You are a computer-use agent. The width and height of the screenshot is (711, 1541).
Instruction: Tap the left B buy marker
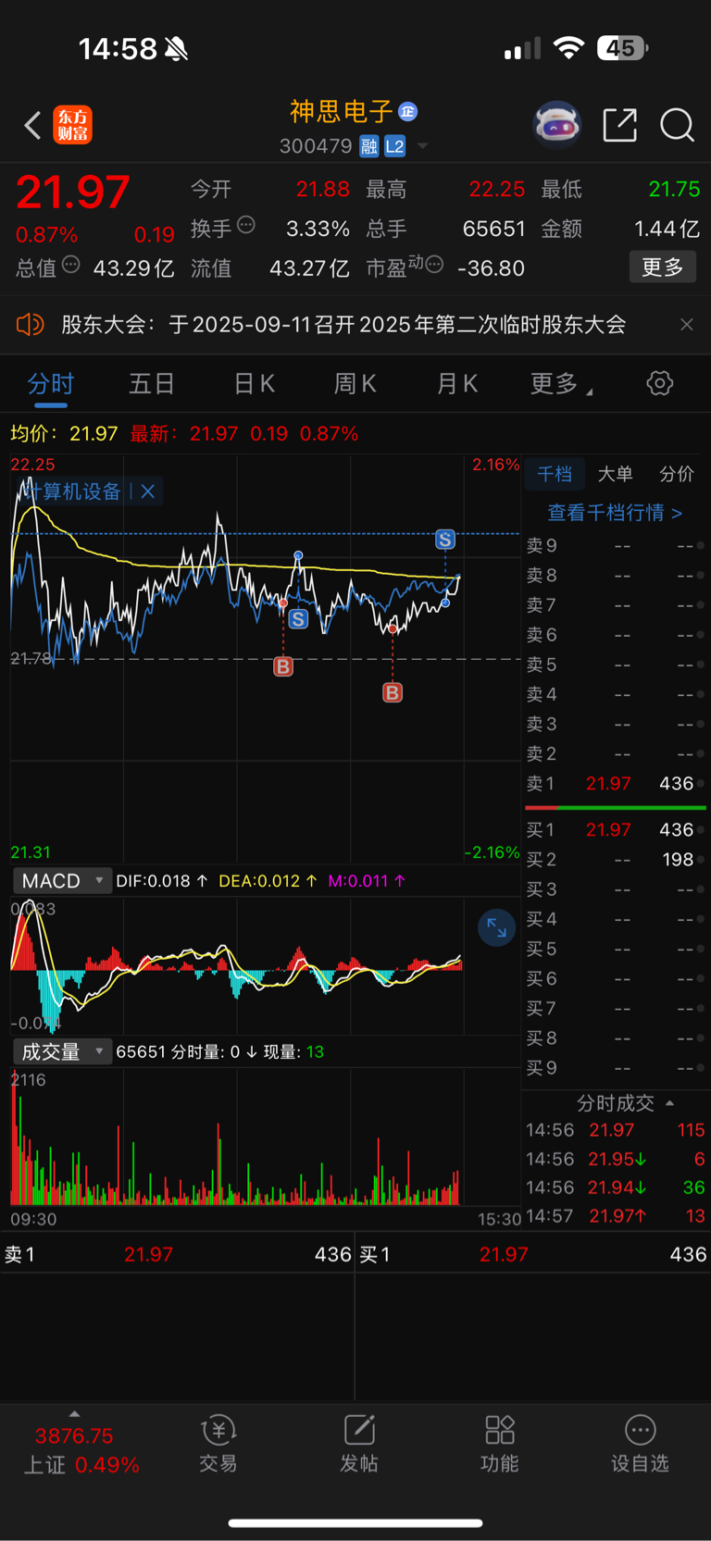(x=283, y=666)
